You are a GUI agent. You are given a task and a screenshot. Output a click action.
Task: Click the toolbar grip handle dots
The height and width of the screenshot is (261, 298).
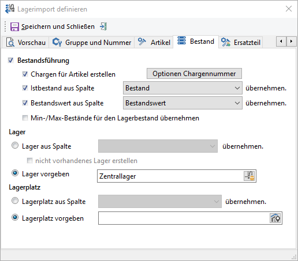5,27
